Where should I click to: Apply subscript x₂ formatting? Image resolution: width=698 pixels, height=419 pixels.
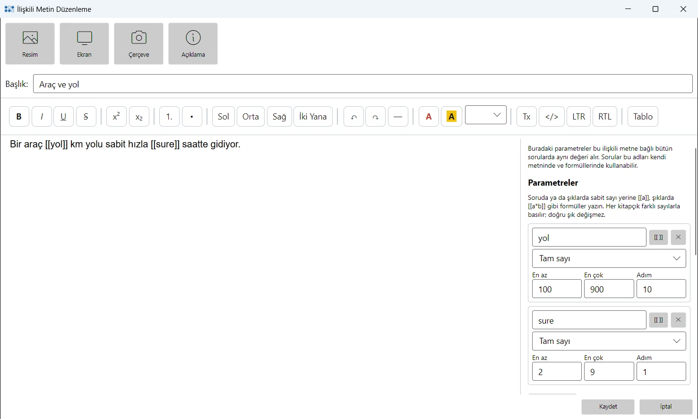coord(139,117)
